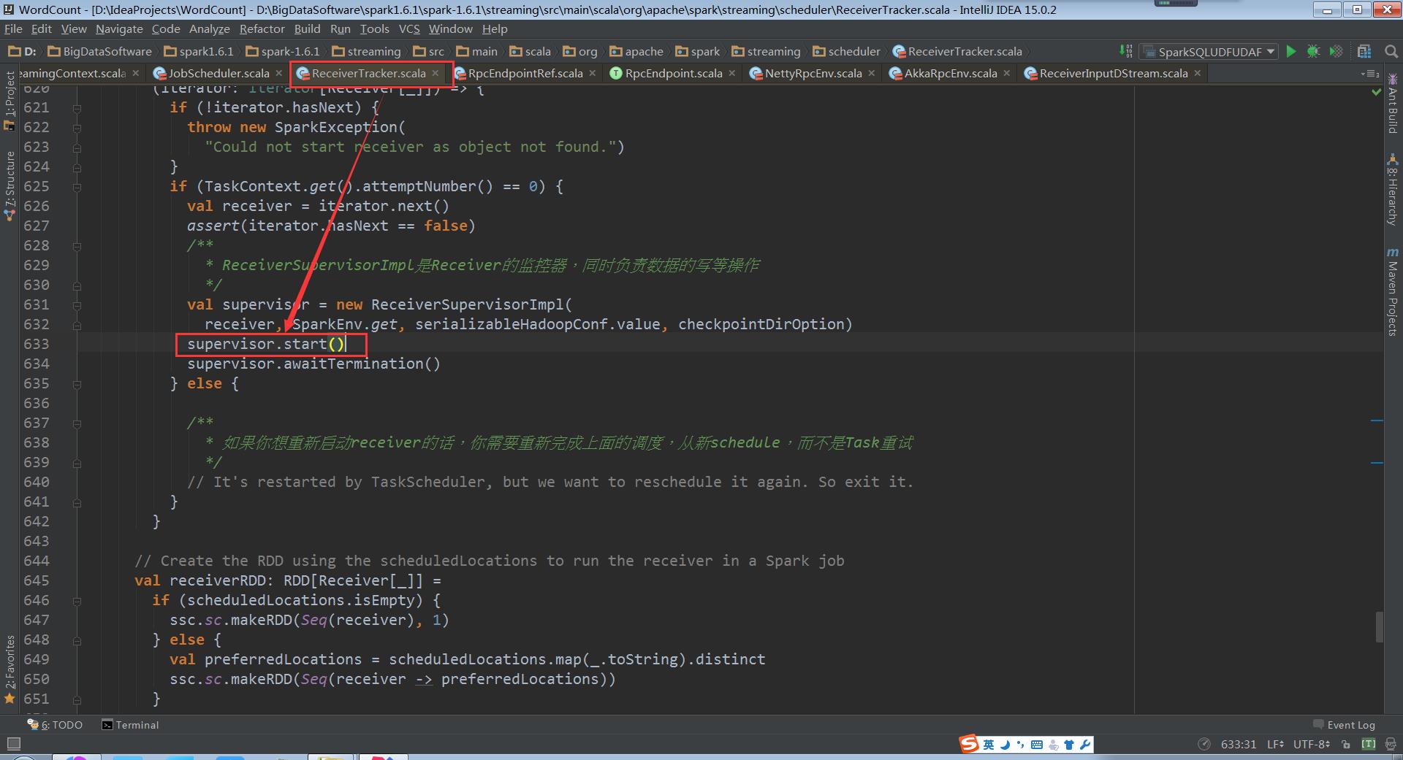This screenshot has height=760, width=1403.
Task: Click BigDataSoftware breadcrumb in navigation bar
Action: [100, 51]
